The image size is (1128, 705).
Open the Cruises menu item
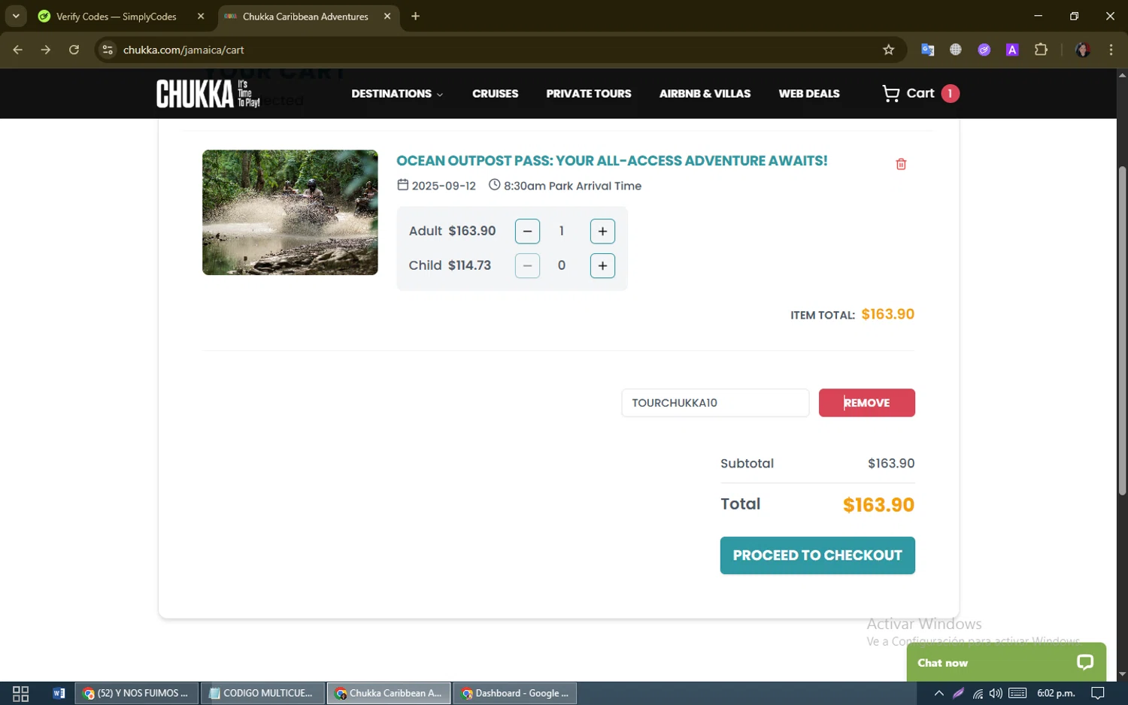[x=495, y=94]
